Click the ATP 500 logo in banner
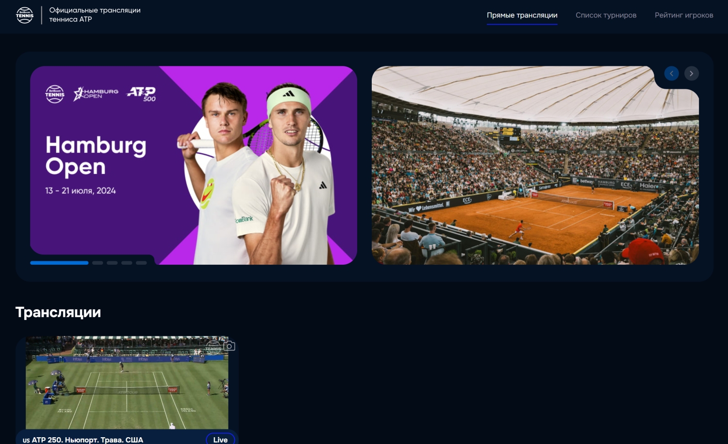728x444 pixels. [x=141, y=94]
